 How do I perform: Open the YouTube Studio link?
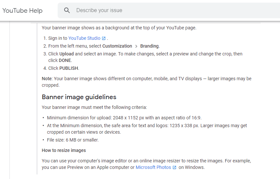pyautogui.click(x=84, y=38)
